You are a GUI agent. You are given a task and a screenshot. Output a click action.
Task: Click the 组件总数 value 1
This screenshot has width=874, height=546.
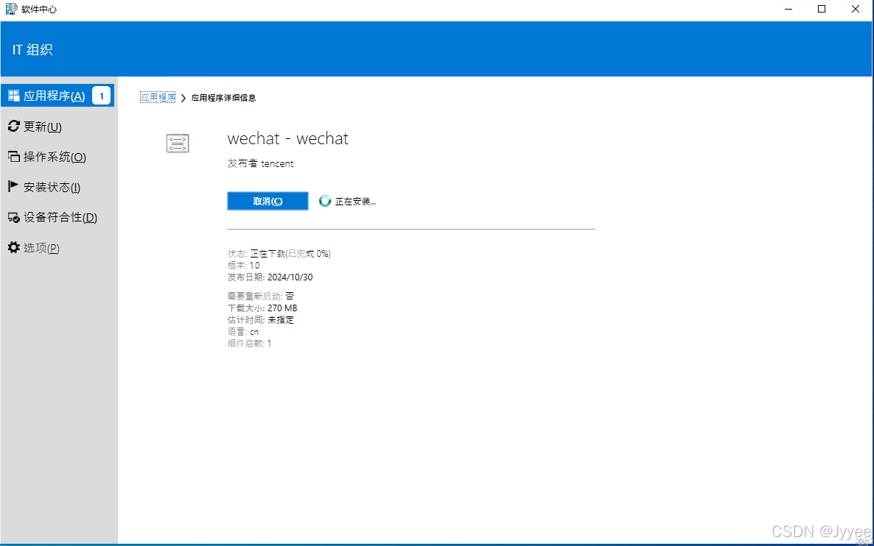click(x=269, y=343)
